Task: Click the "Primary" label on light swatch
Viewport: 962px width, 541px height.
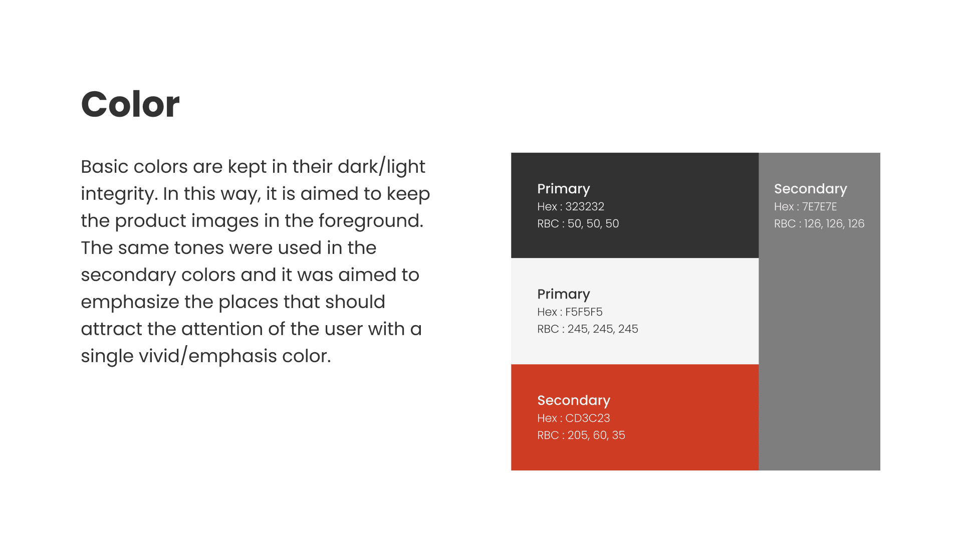Action: tap(563, 294)
